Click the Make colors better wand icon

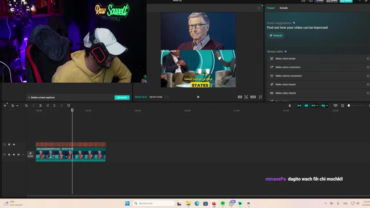(x=272, y=59)
